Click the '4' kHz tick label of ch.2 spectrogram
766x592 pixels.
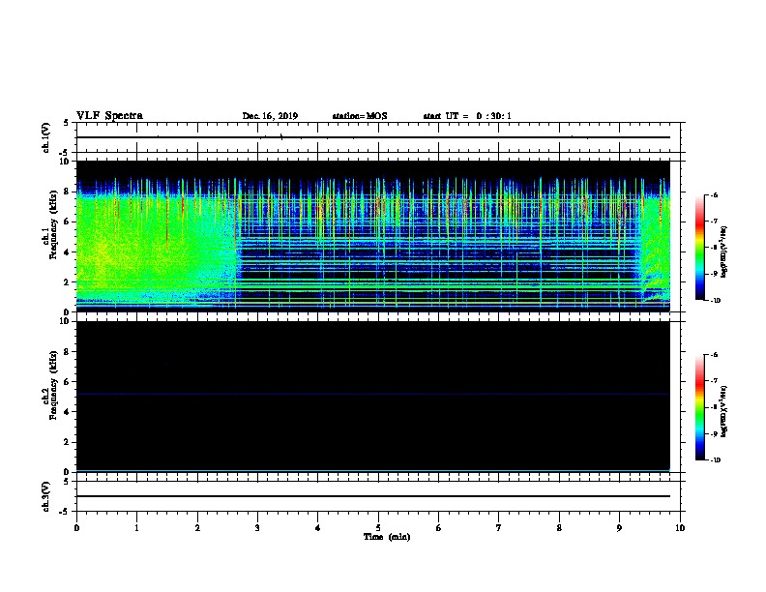tap(68, 412)
